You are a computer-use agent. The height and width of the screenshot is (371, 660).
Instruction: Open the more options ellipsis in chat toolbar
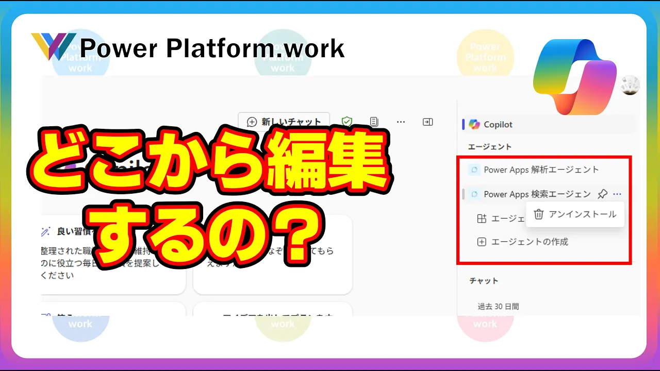401,122
